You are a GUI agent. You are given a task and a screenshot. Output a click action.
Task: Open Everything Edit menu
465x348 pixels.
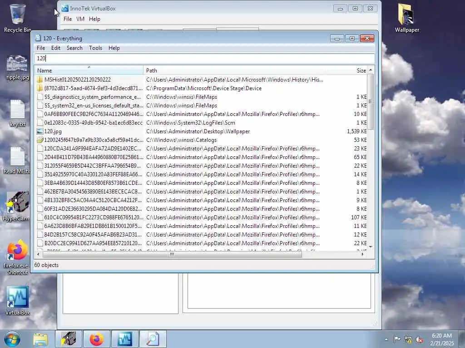(56, 48)
